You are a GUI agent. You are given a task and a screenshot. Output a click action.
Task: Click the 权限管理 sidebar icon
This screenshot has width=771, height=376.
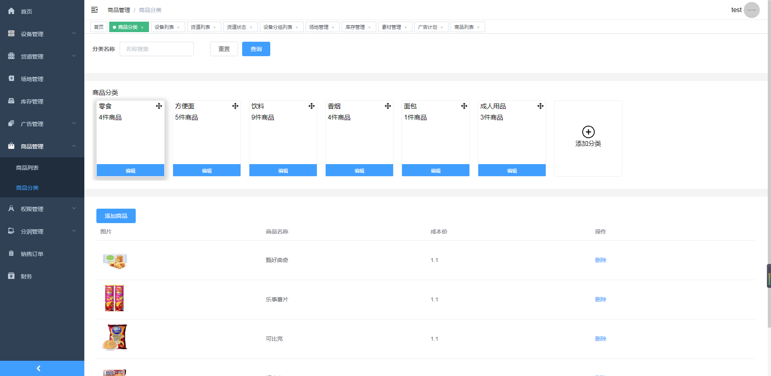(x=11, y=209)
